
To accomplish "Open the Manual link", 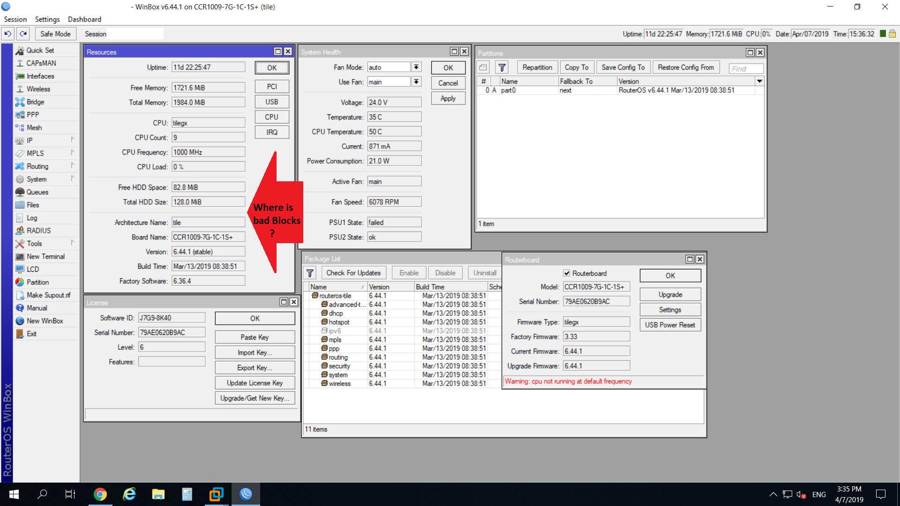I will (37, 308).
